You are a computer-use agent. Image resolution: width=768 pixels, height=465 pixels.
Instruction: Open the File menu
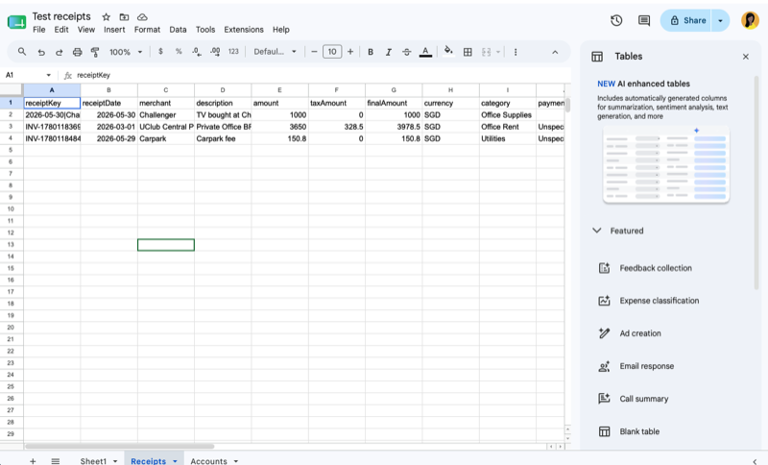(39, 30)
